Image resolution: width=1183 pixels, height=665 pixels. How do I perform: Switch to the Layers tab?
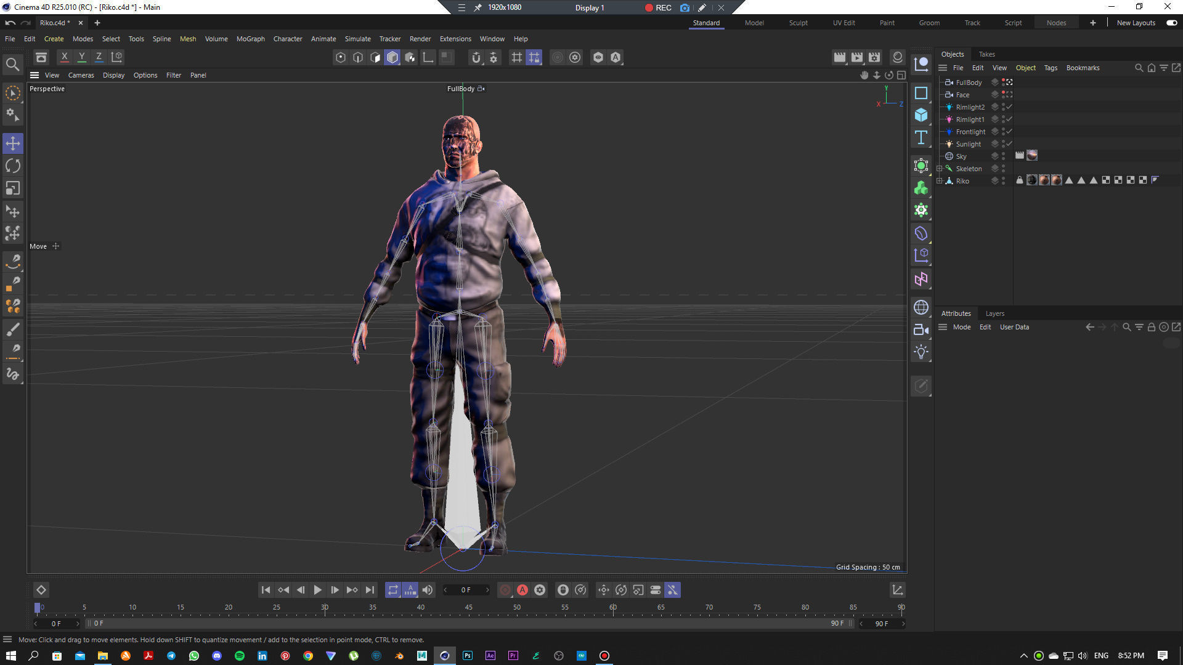click(x=994, y=313)
